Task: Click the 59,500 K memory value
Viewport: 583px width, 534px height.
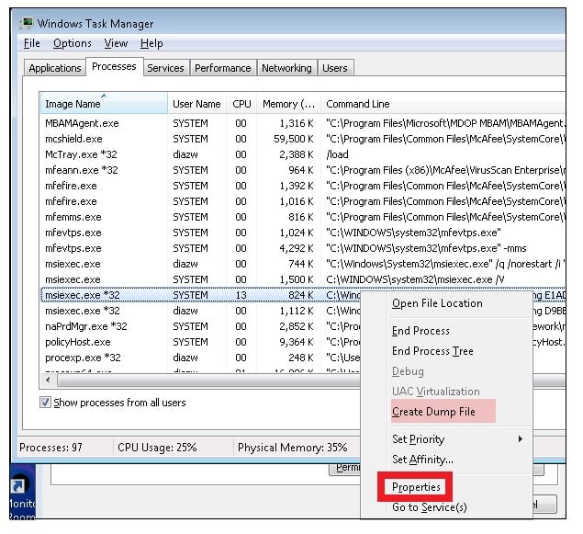Action: click(x=294, y=139)
